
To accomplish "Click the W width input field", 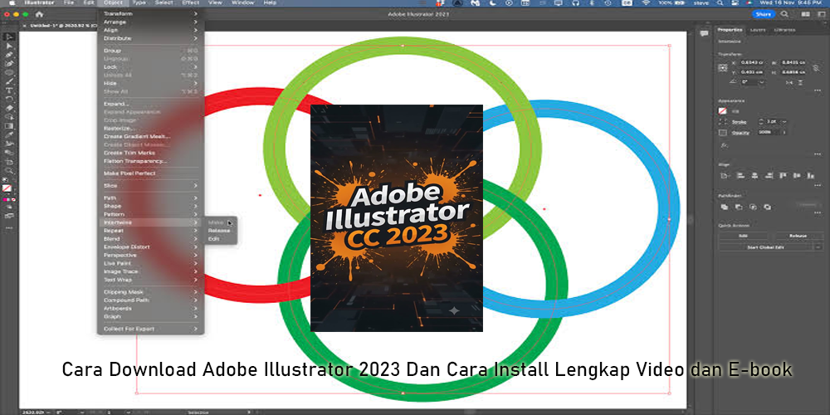I will pos(793,62).
